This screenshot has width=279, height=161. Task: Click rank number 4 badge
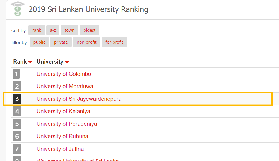click(x=17, y=111)
